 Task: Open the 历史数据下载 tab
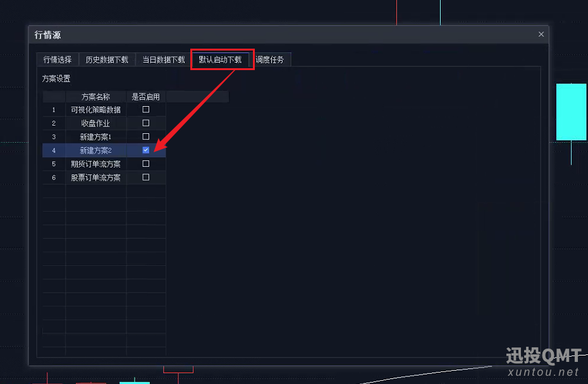pyautogui.click(x=107, y=59)
